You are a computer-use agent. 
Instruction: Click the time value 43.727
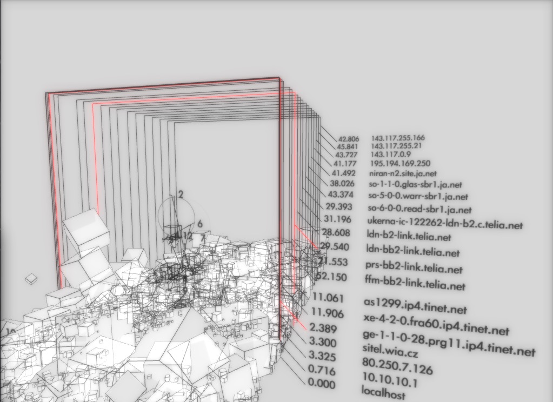tap(347, 155)
